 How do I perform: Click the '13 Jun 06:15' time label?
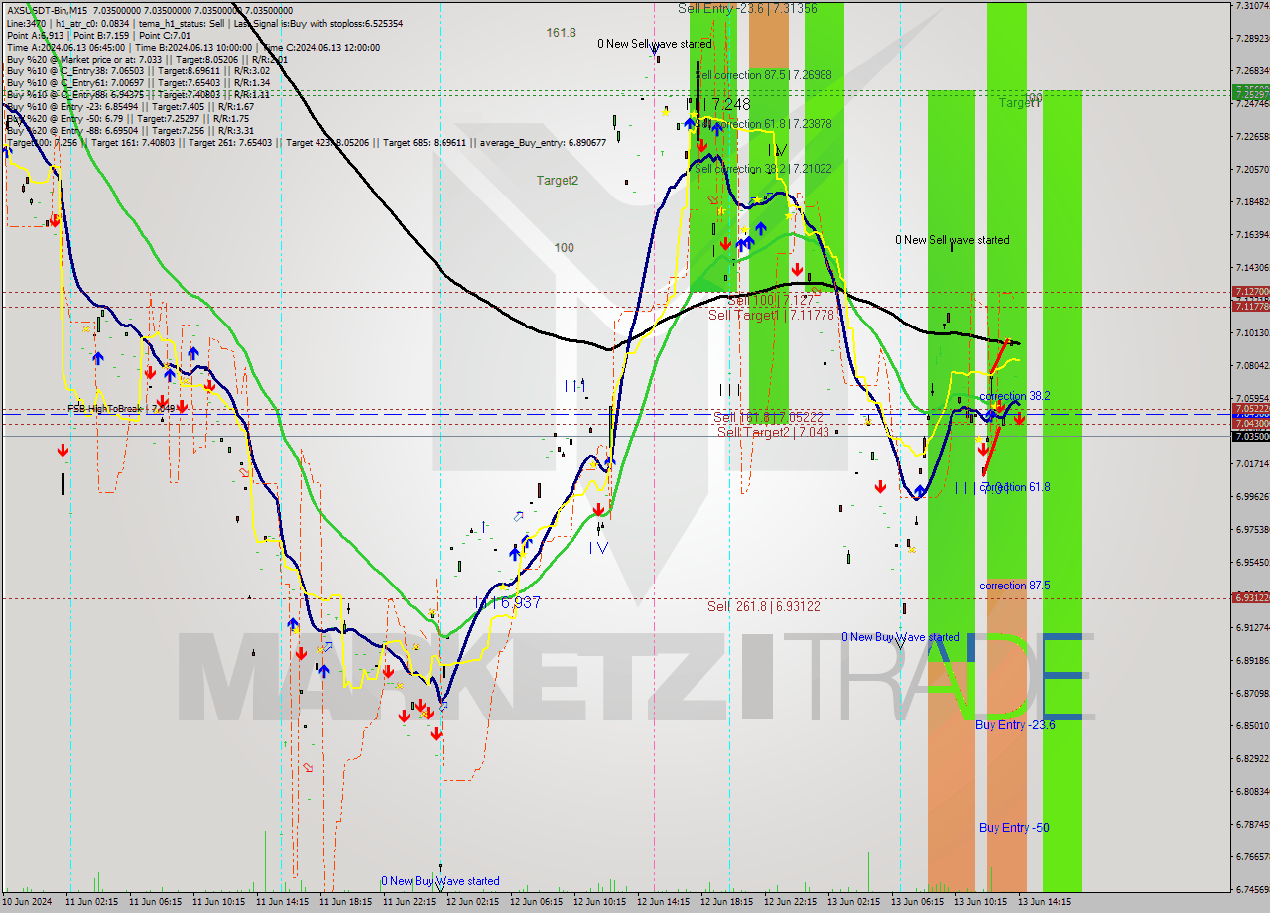918,903
